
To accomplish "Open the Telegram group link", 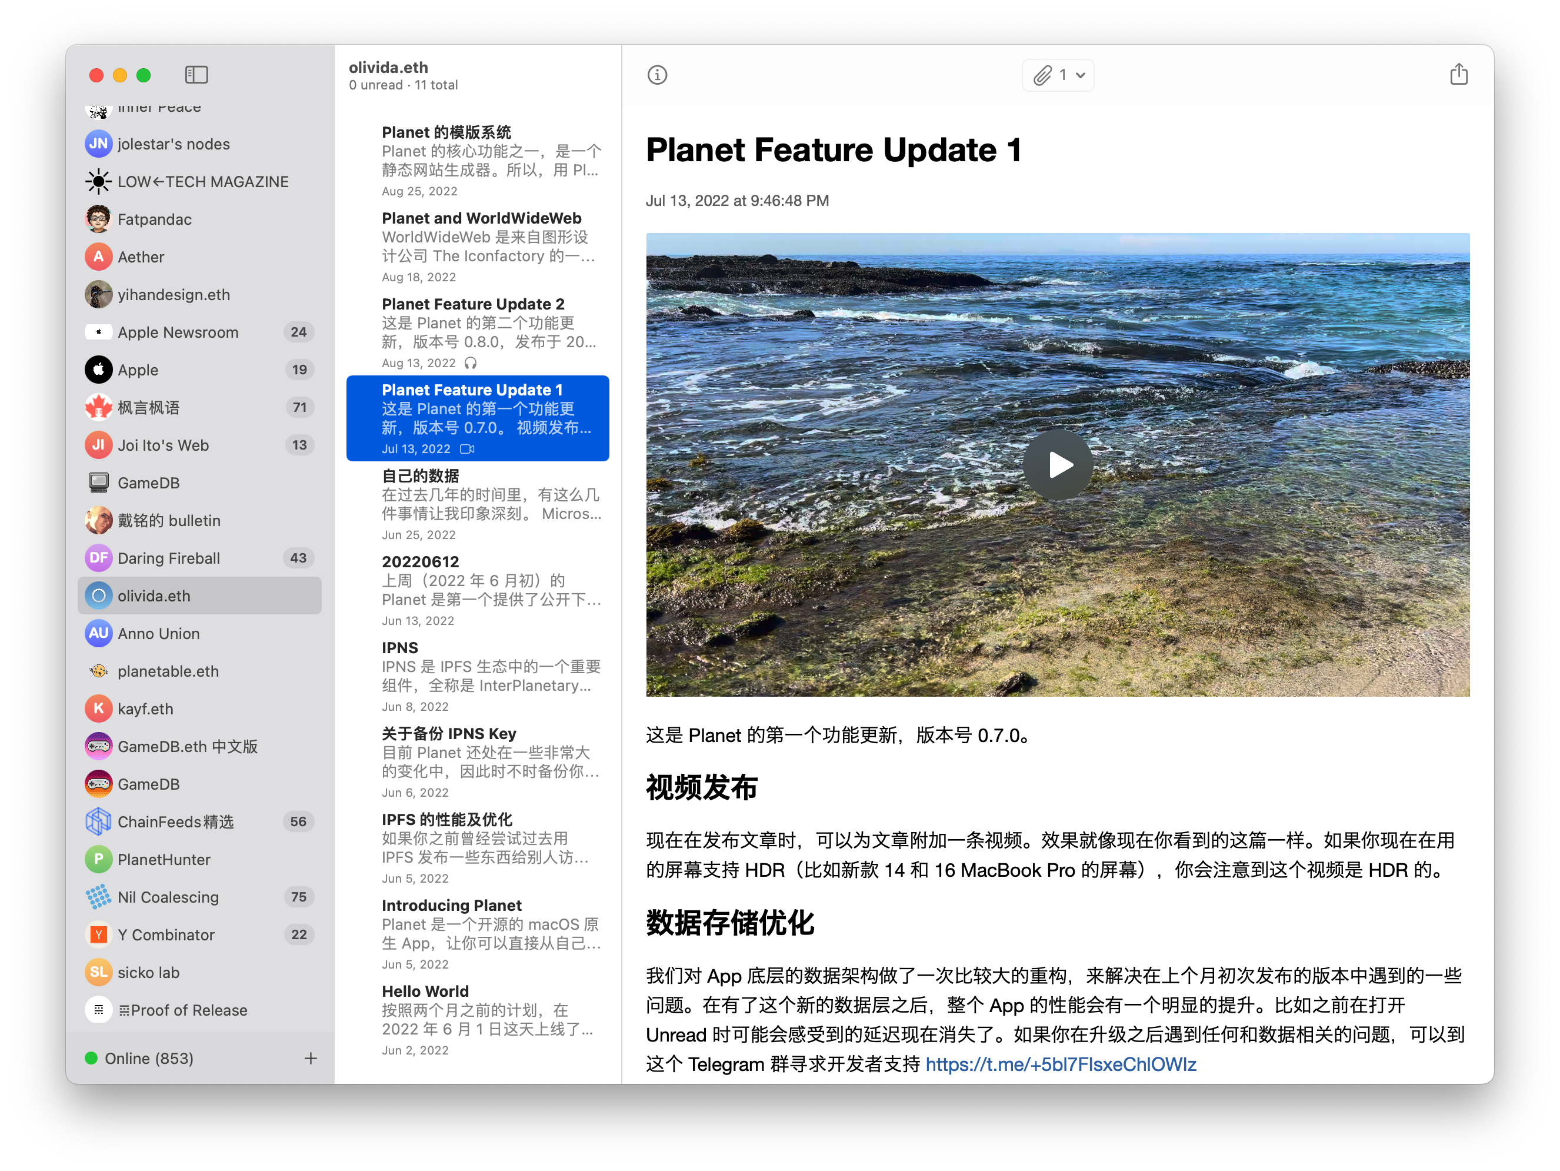I will tap(1060, 1064).
